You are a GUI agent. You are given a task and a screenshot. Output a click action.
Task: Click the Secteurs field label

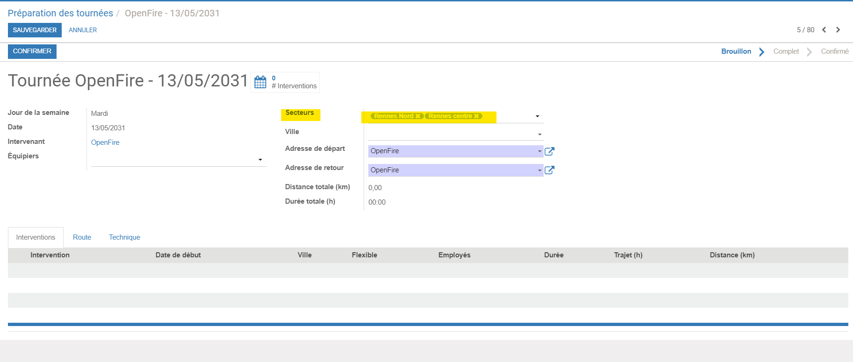(300, 113)
